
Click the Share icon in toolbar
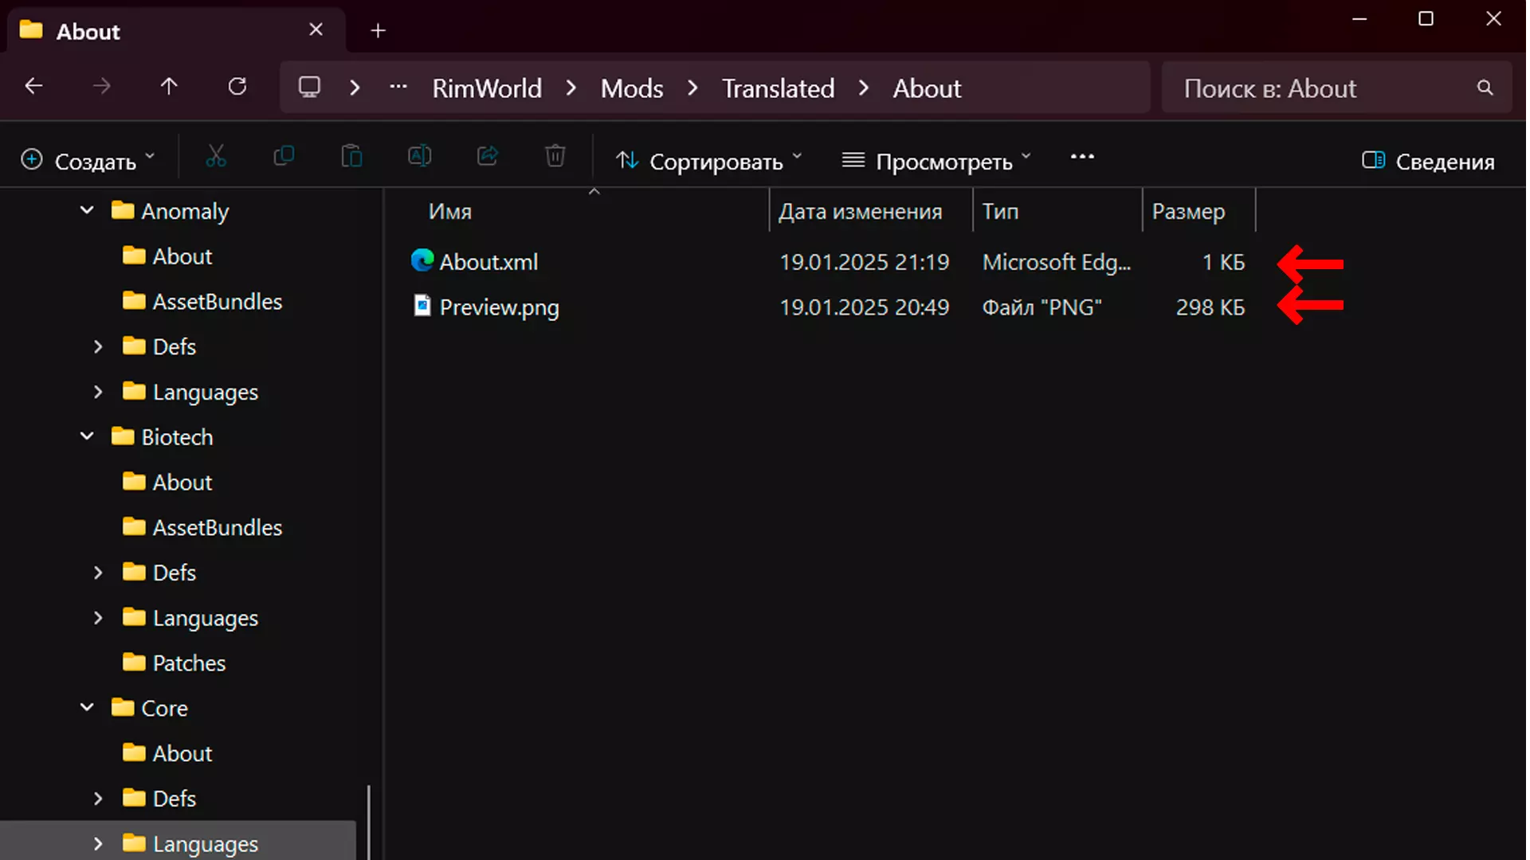(488, 157)
